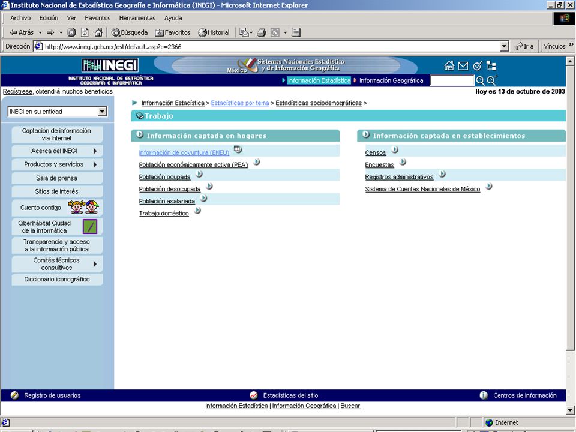Expand the Vínculos links chevron
This screenshot has width=576, height=432.
(571, 45)
